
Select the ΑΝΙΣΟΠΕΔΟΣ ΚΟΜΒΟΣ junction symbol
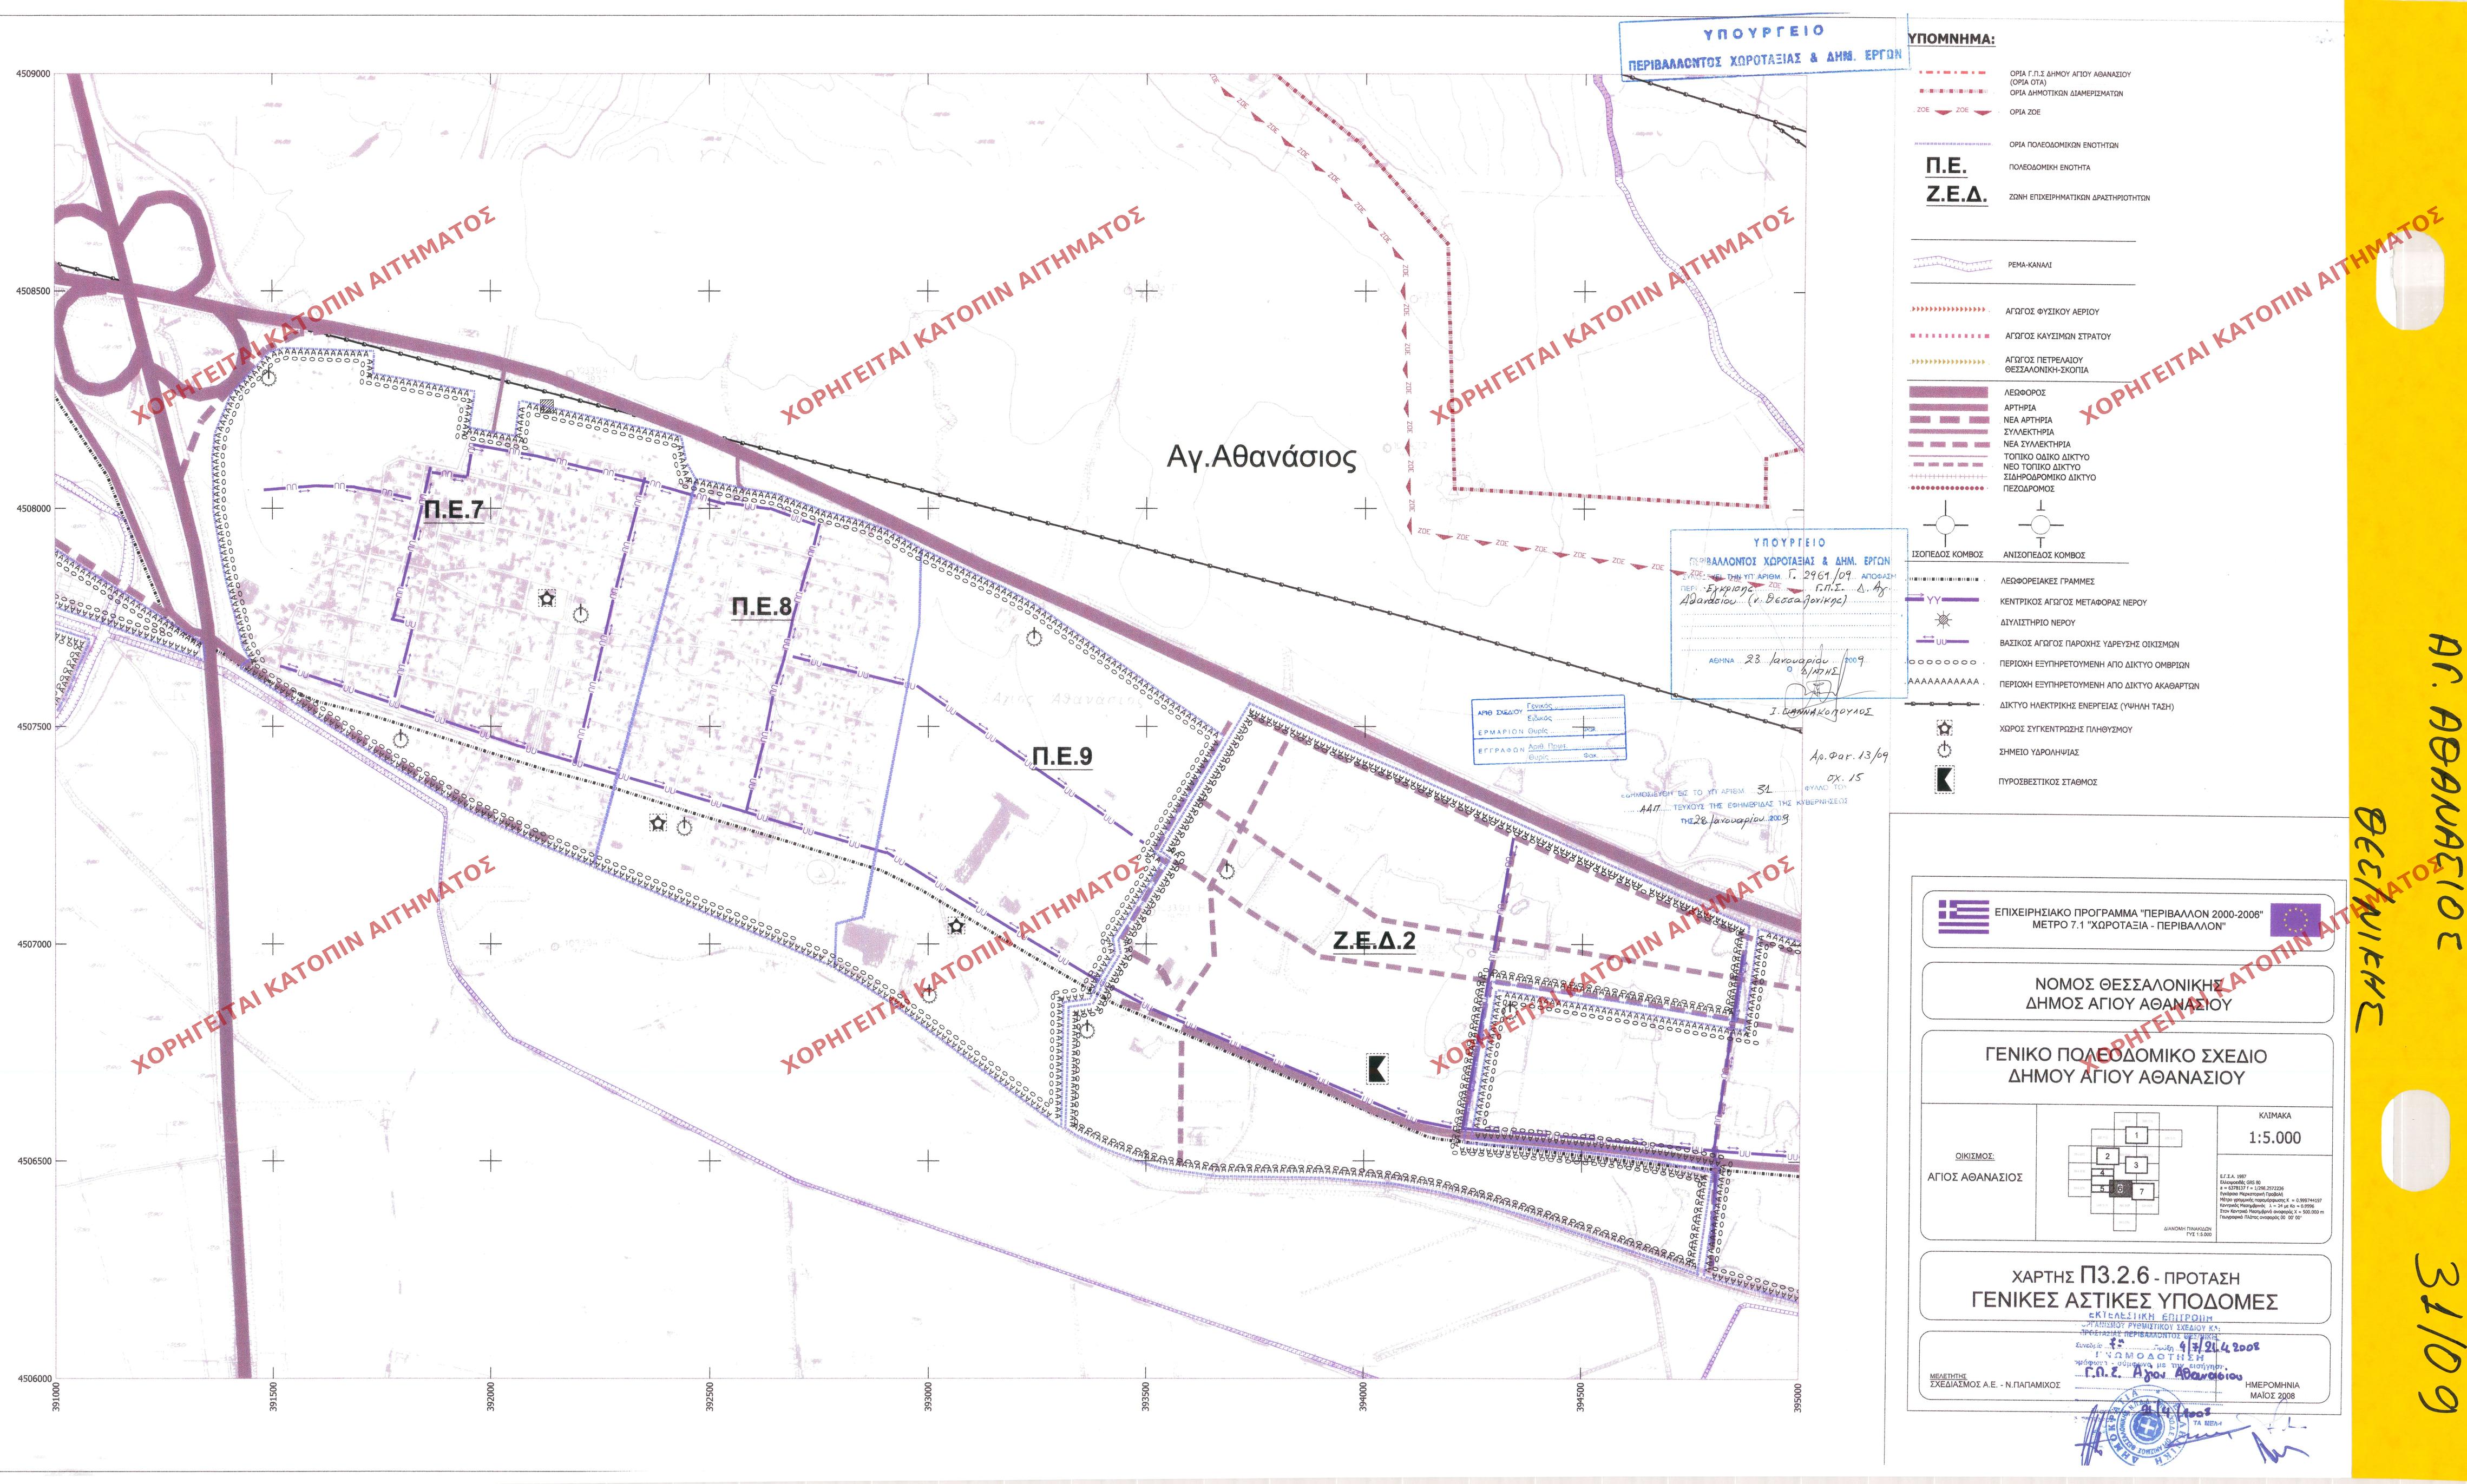click(2040, 525)
